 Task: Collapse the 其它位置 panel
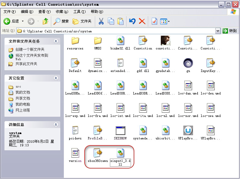[56, 78]
